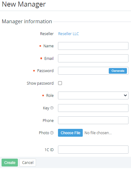Viewport: 131px width, 169px height.
Task: Toggle the Show password checkbox
Action: pos(60,83)
